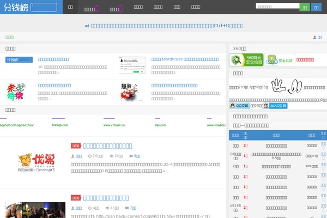The height and width of the screenshot is (218, 327).
Task: Open the wrestlers photo thumbnail
Action: tap(35, 210)
